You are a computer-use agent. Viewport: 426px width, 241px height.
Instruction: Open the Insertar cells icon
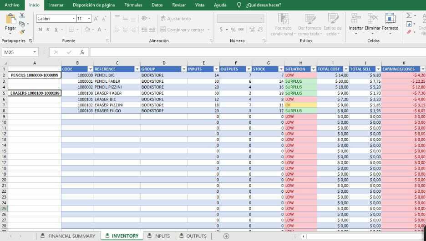(356, 19)
